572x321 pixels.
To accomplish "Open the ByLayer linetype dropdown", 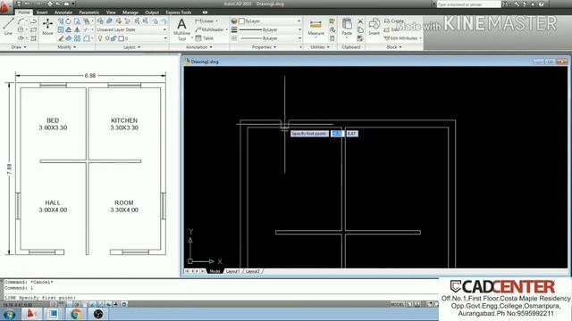I will coord(270,37).
